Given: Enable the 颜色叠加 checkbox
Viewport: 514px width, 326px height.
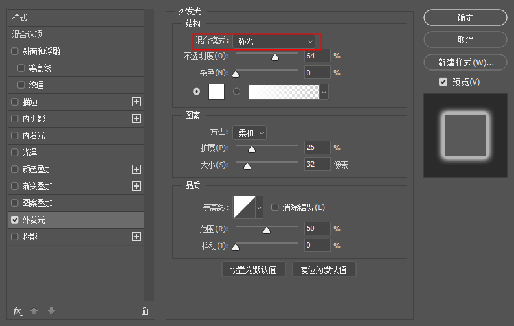Looking at the screenshot, I should (x=15, y=169).
